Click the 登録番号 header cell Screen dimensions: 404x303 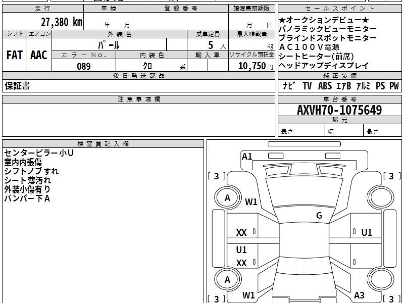pos(181,9)
